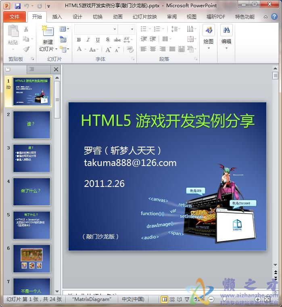This screenshot has height=307, width=282.
Task: Click the Normal view icon in status bar
Action: point(164,299)
